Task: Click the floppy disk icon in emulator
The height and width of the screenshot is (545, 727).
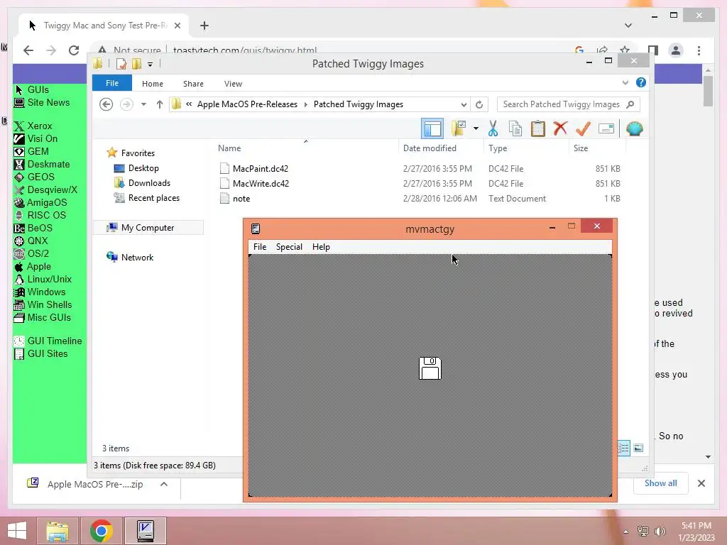Action: pyautogui.click(x=430, y=368)
